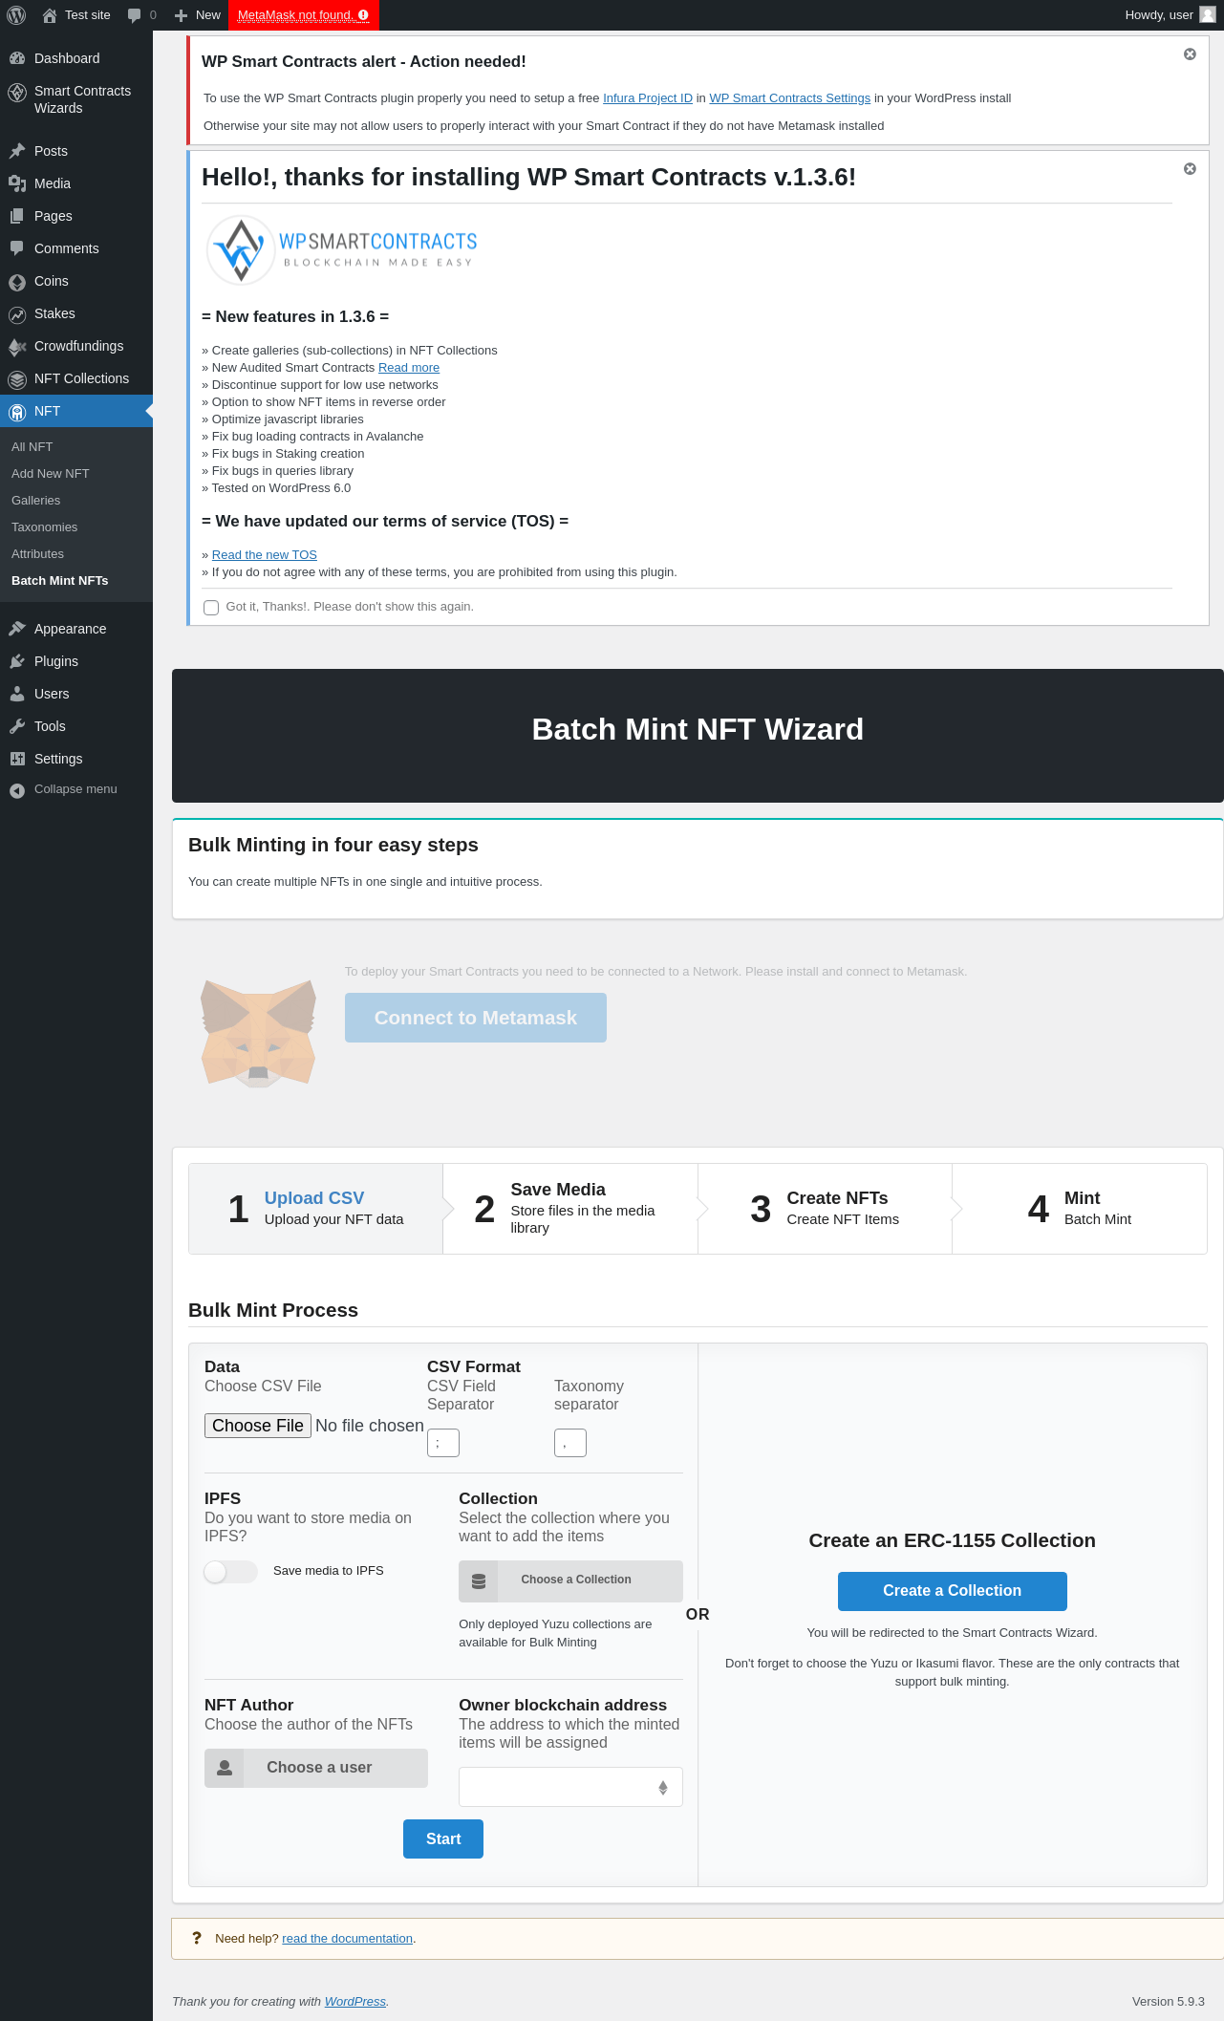Focus the Taxonomy separator input
The width and height of the screenshot is (1224, 2021).
coord(570,1443)
